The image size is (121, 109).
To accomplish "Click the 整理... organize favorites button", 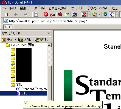I will [x=42, y=40].
